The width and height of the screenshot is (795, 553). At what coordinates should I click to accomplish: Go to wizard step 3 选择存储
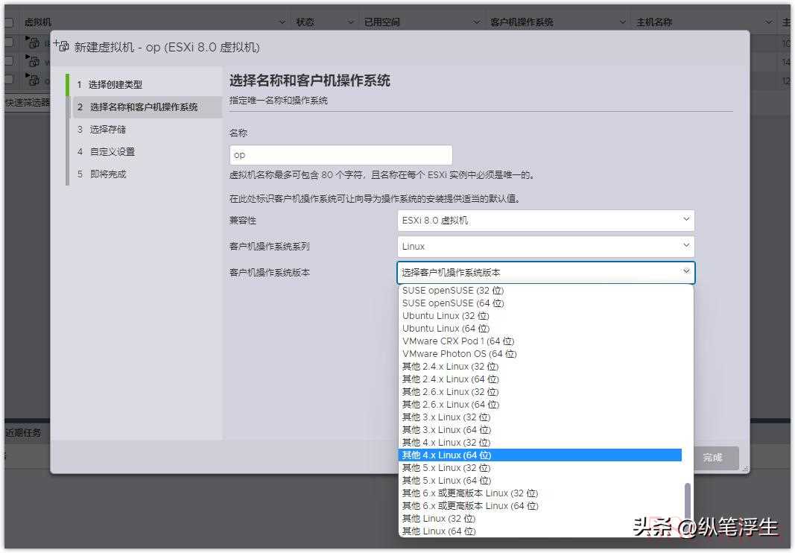coord(108,130)
